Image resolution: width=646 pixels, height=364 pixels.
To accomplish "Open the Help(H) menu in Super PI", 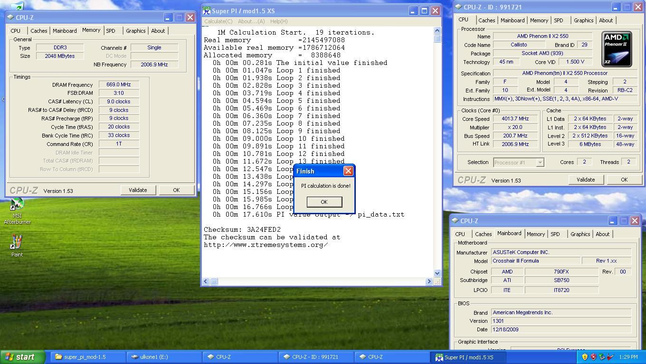I will pyautogui.click(x=279, y=21).
